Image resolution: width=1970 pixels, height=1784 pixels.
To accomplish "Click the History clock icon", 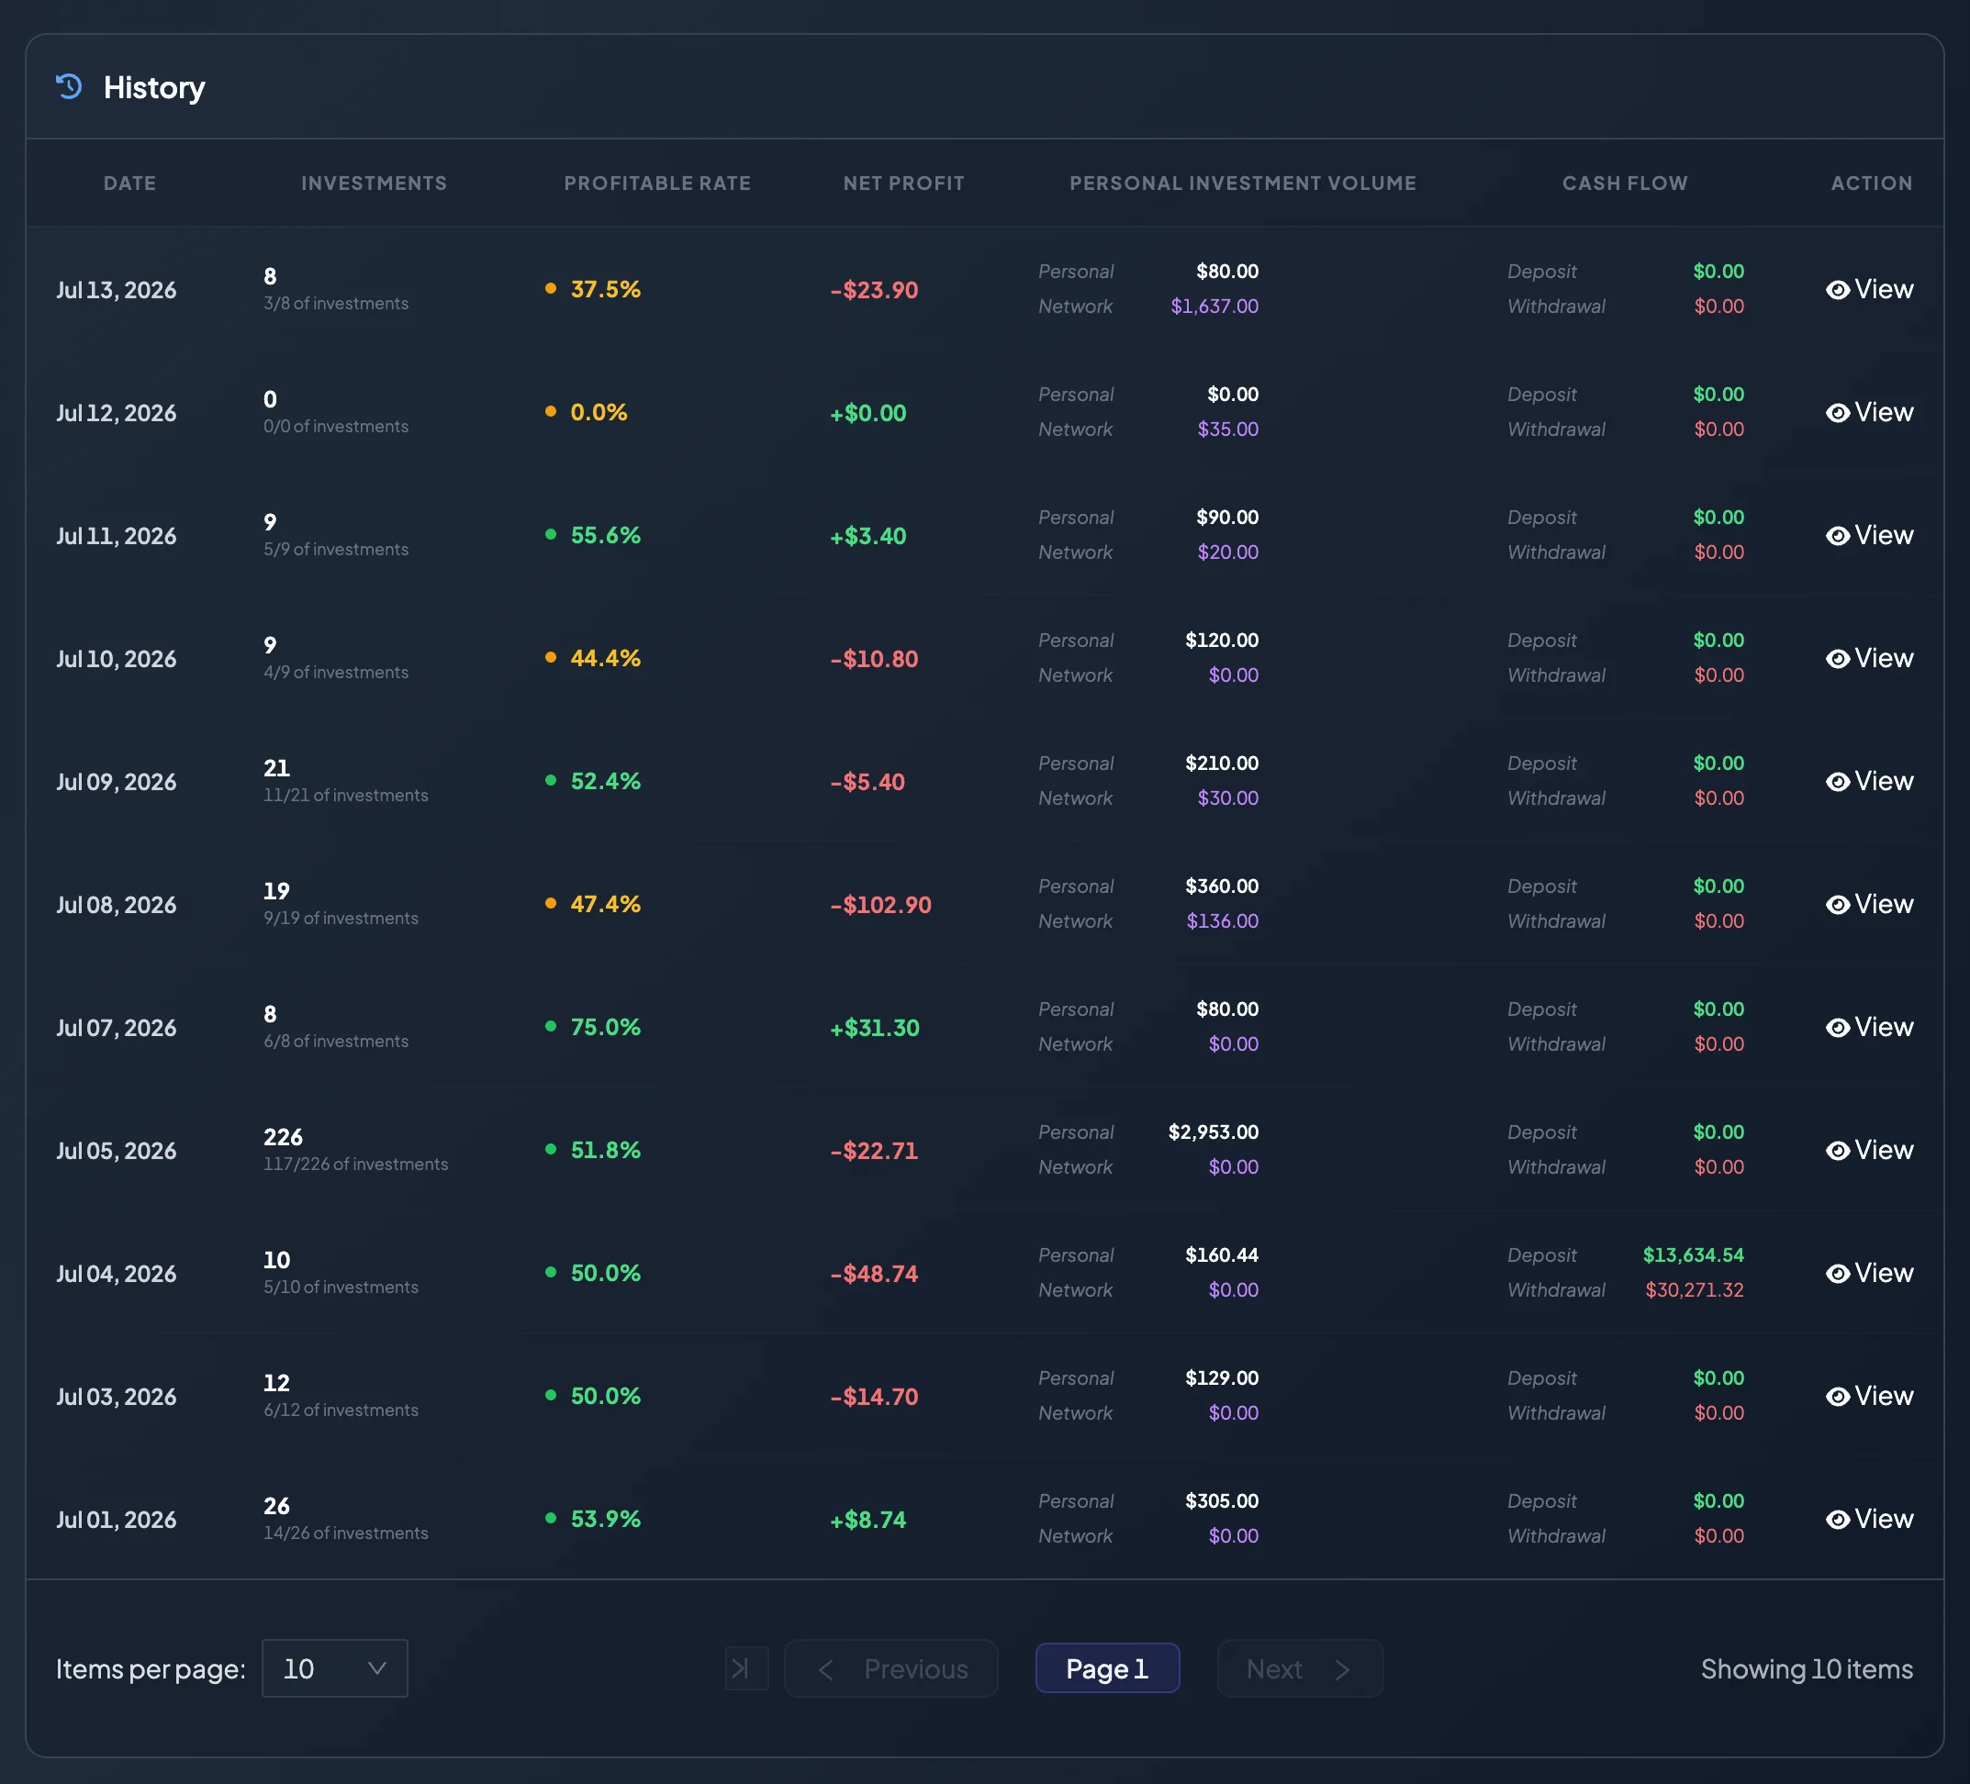I will pyautogui.click(x=69, y=87).
